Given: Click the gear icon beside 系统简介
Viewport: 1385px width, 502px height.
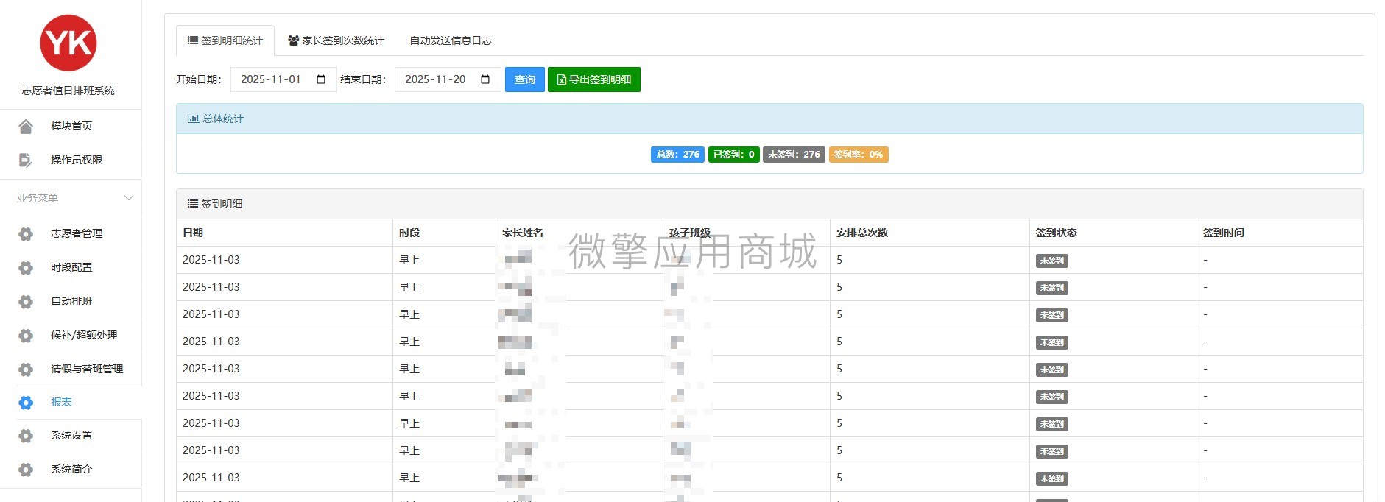Looking at the screenshot, I should pyautogui.click(x=26, y=470).
